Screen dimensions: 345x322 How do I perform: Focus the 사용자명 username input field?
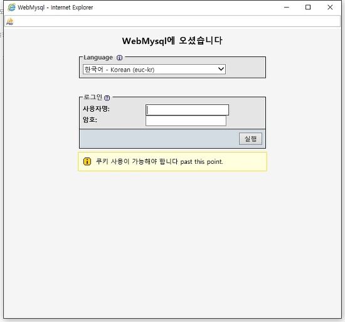coord(188,110)
